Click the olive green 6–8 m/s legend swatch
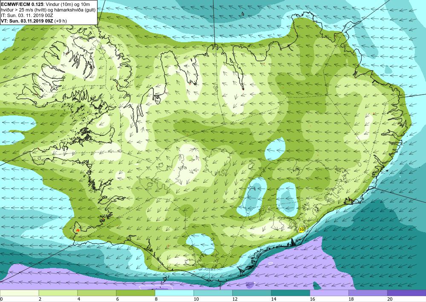The height and width of the screenshot is (302, 426). [x=135, y=293]
